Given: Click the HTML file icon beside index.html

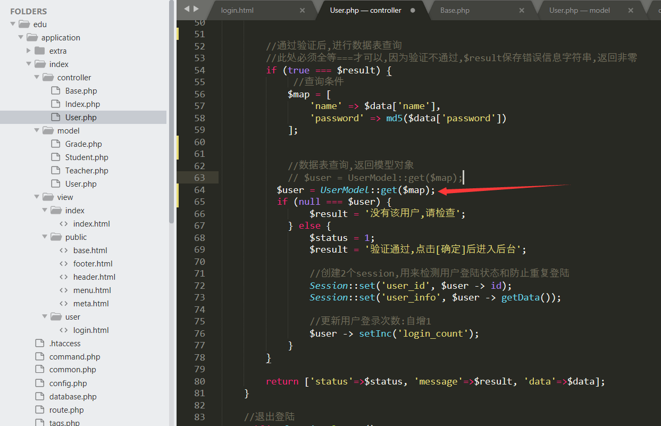Looking at the screenshot, I should click(62, 223).
